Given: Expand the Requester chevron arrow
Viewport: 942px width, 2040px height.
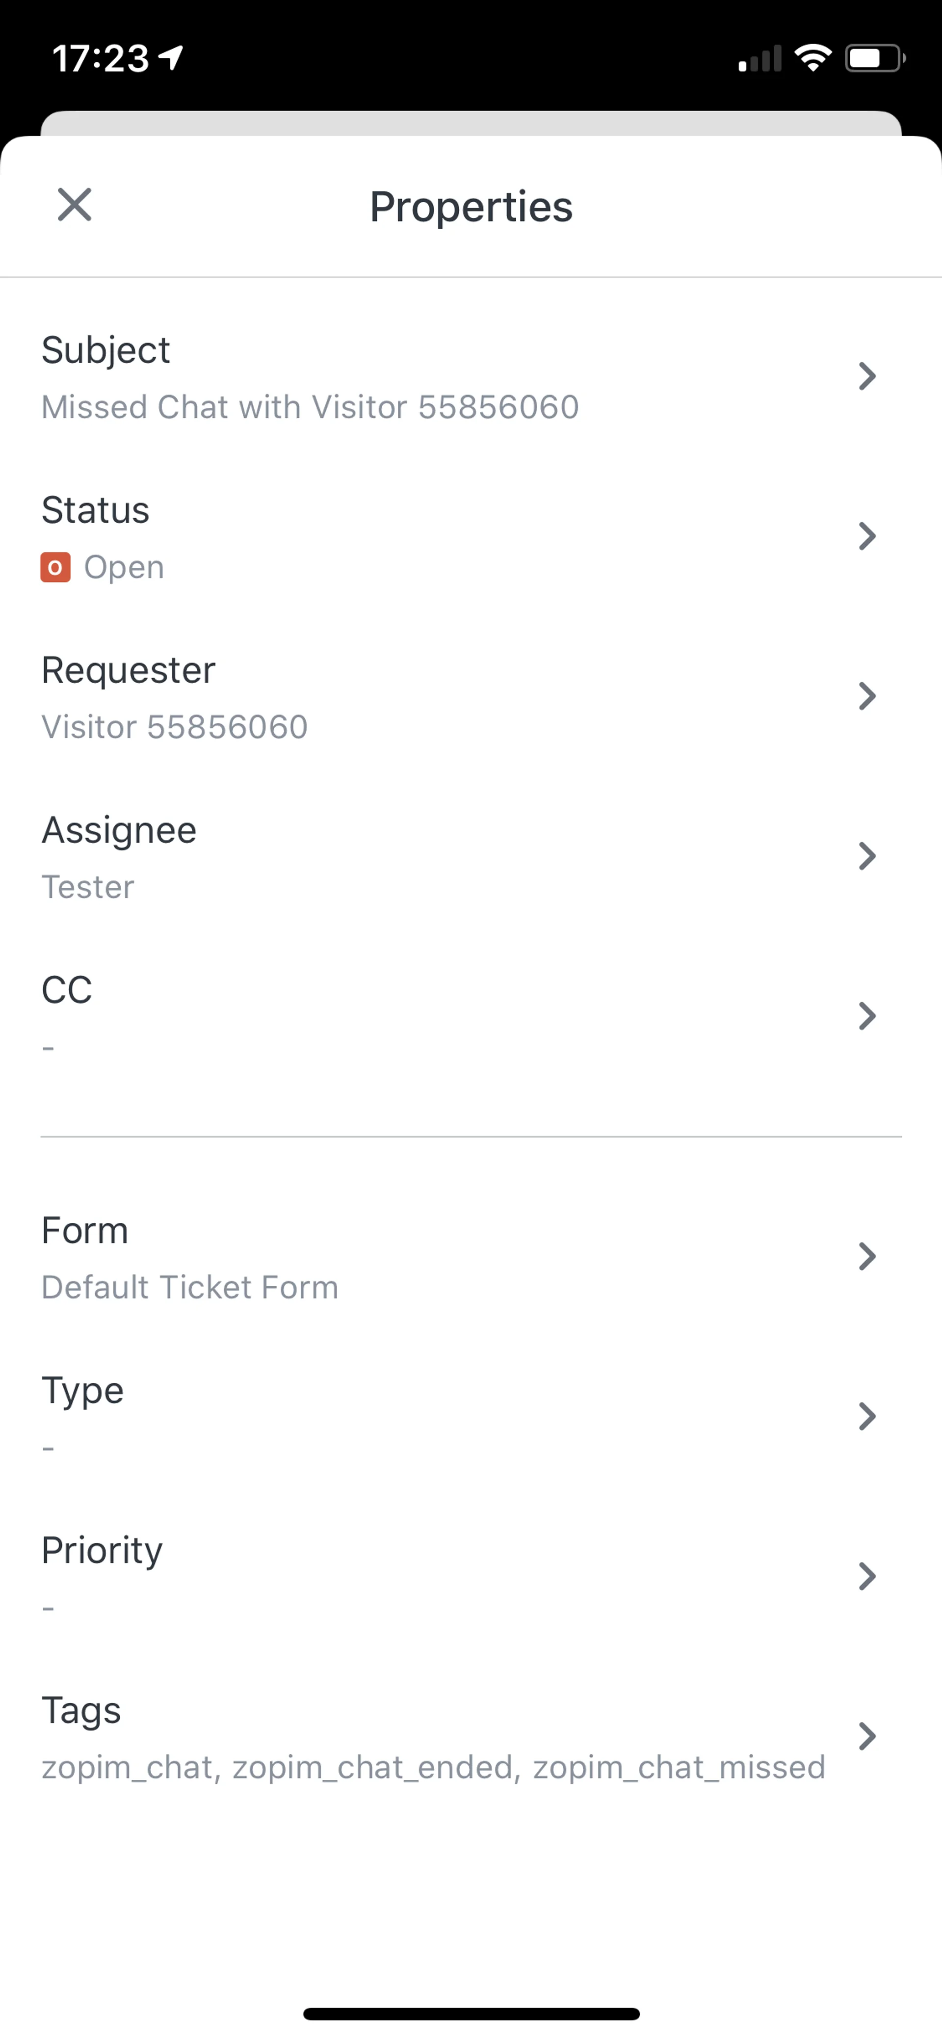Looking at the screenshot, I should pyautogui.click(x=867, y=696).
